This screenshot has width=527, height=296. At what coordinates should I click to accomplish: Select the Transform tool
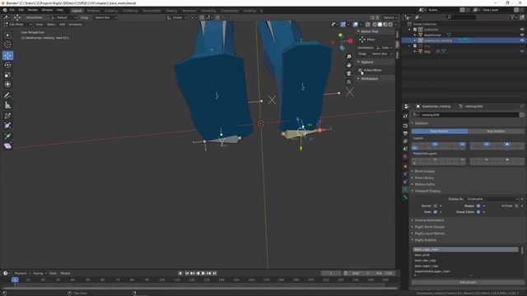tap(7, 85)
